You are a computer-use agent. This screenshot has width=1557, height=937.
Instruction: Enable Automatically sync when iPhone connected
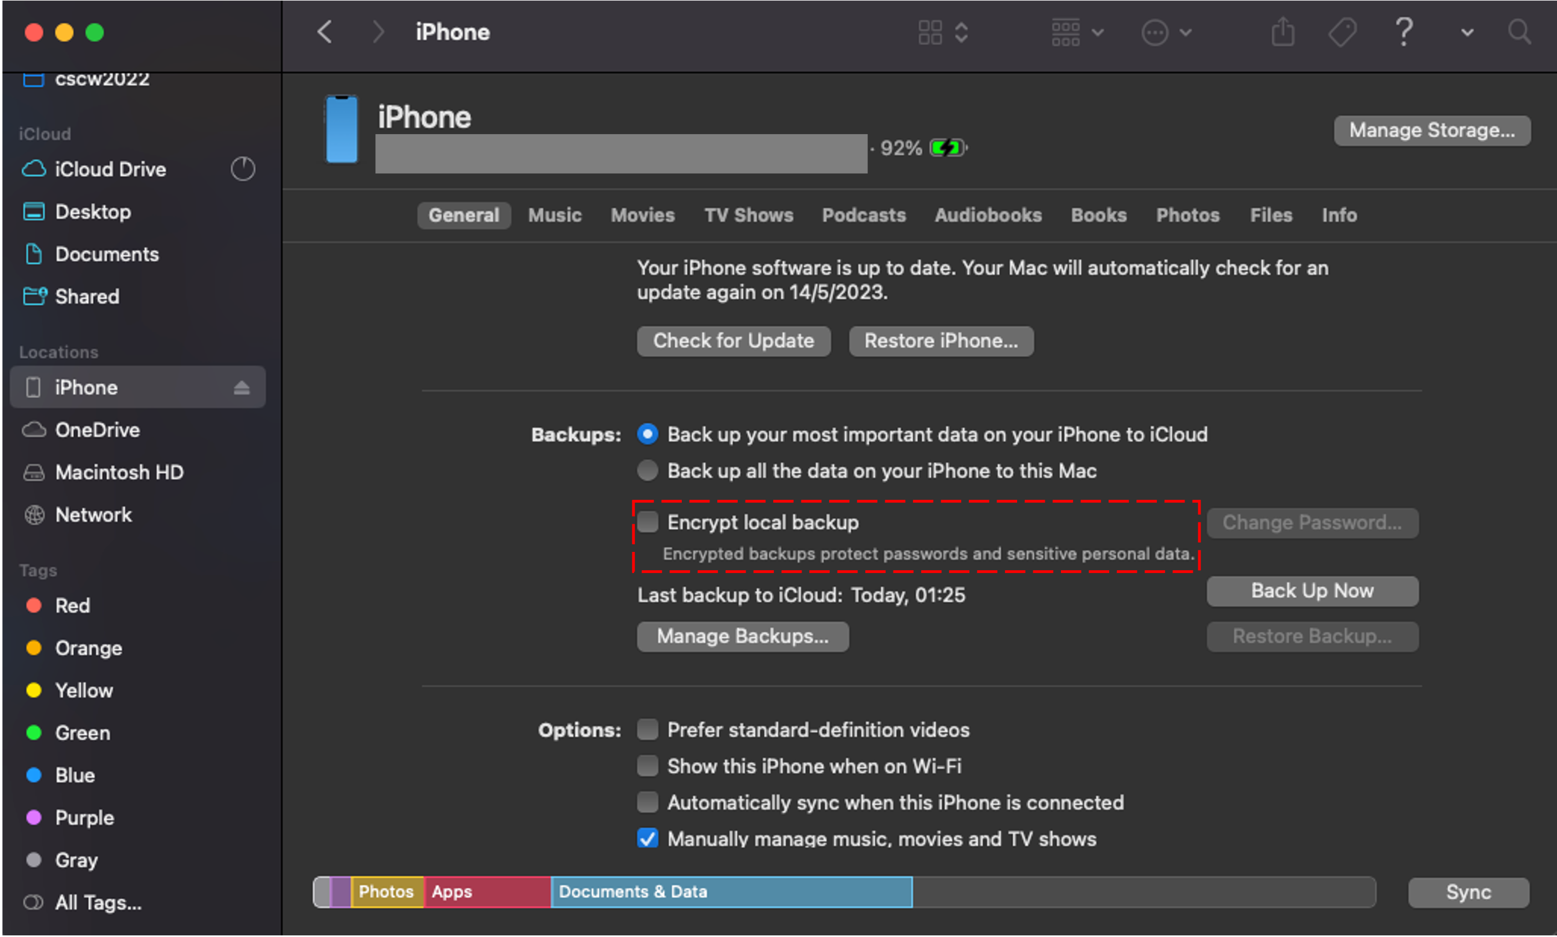(645, 802)
